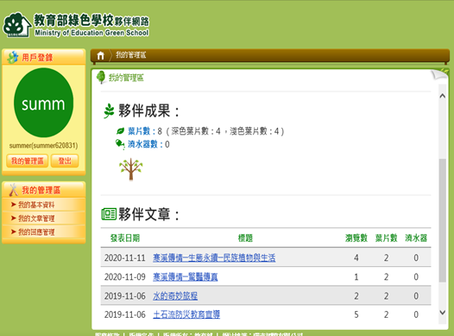Open article 土石流防災教育宣導
Image resolution: width=454 pixels, height=336 pixels.
(186, 314)
